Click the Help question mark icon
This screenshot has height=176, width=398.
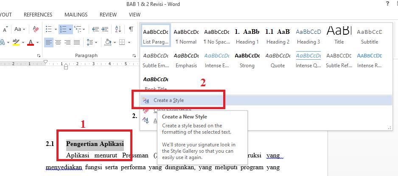387,3
